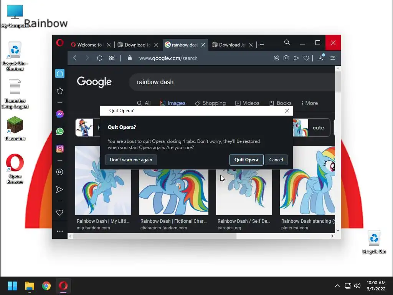Close the Quit Opera dialog with X
This screenshot has height=295, width=393.
(287, 111)
